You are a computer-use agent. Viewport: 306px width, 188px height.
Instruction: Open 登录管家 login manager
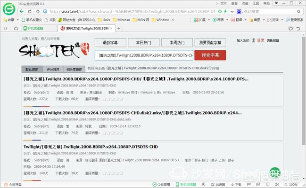pos(295,20)
